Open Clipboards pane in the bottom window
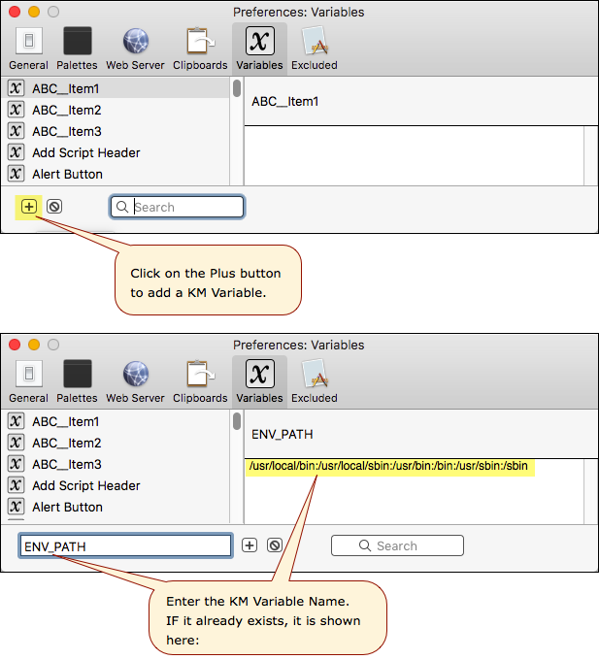Viewport: 599px width, 660px height. click(x=200, y=381)
